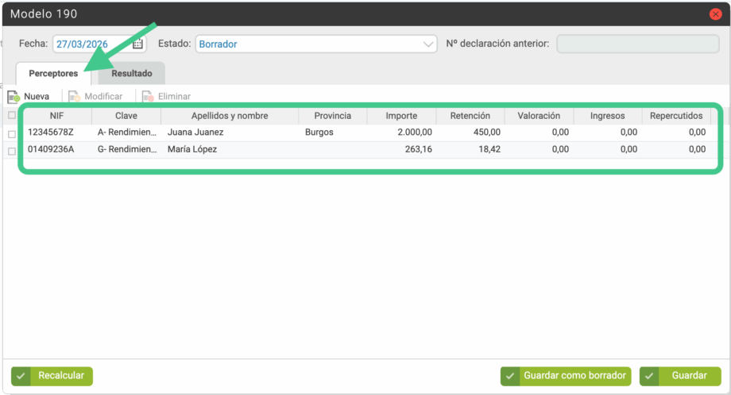731x395 pixels.
Task: Sort table by Importe column header
Action: click(401, 116)
